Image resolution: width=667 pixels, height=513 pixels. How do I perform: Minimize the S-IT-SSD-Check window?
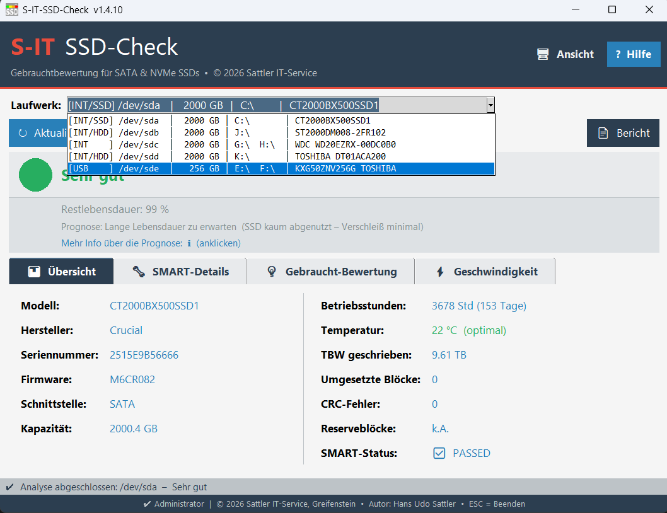576,9
